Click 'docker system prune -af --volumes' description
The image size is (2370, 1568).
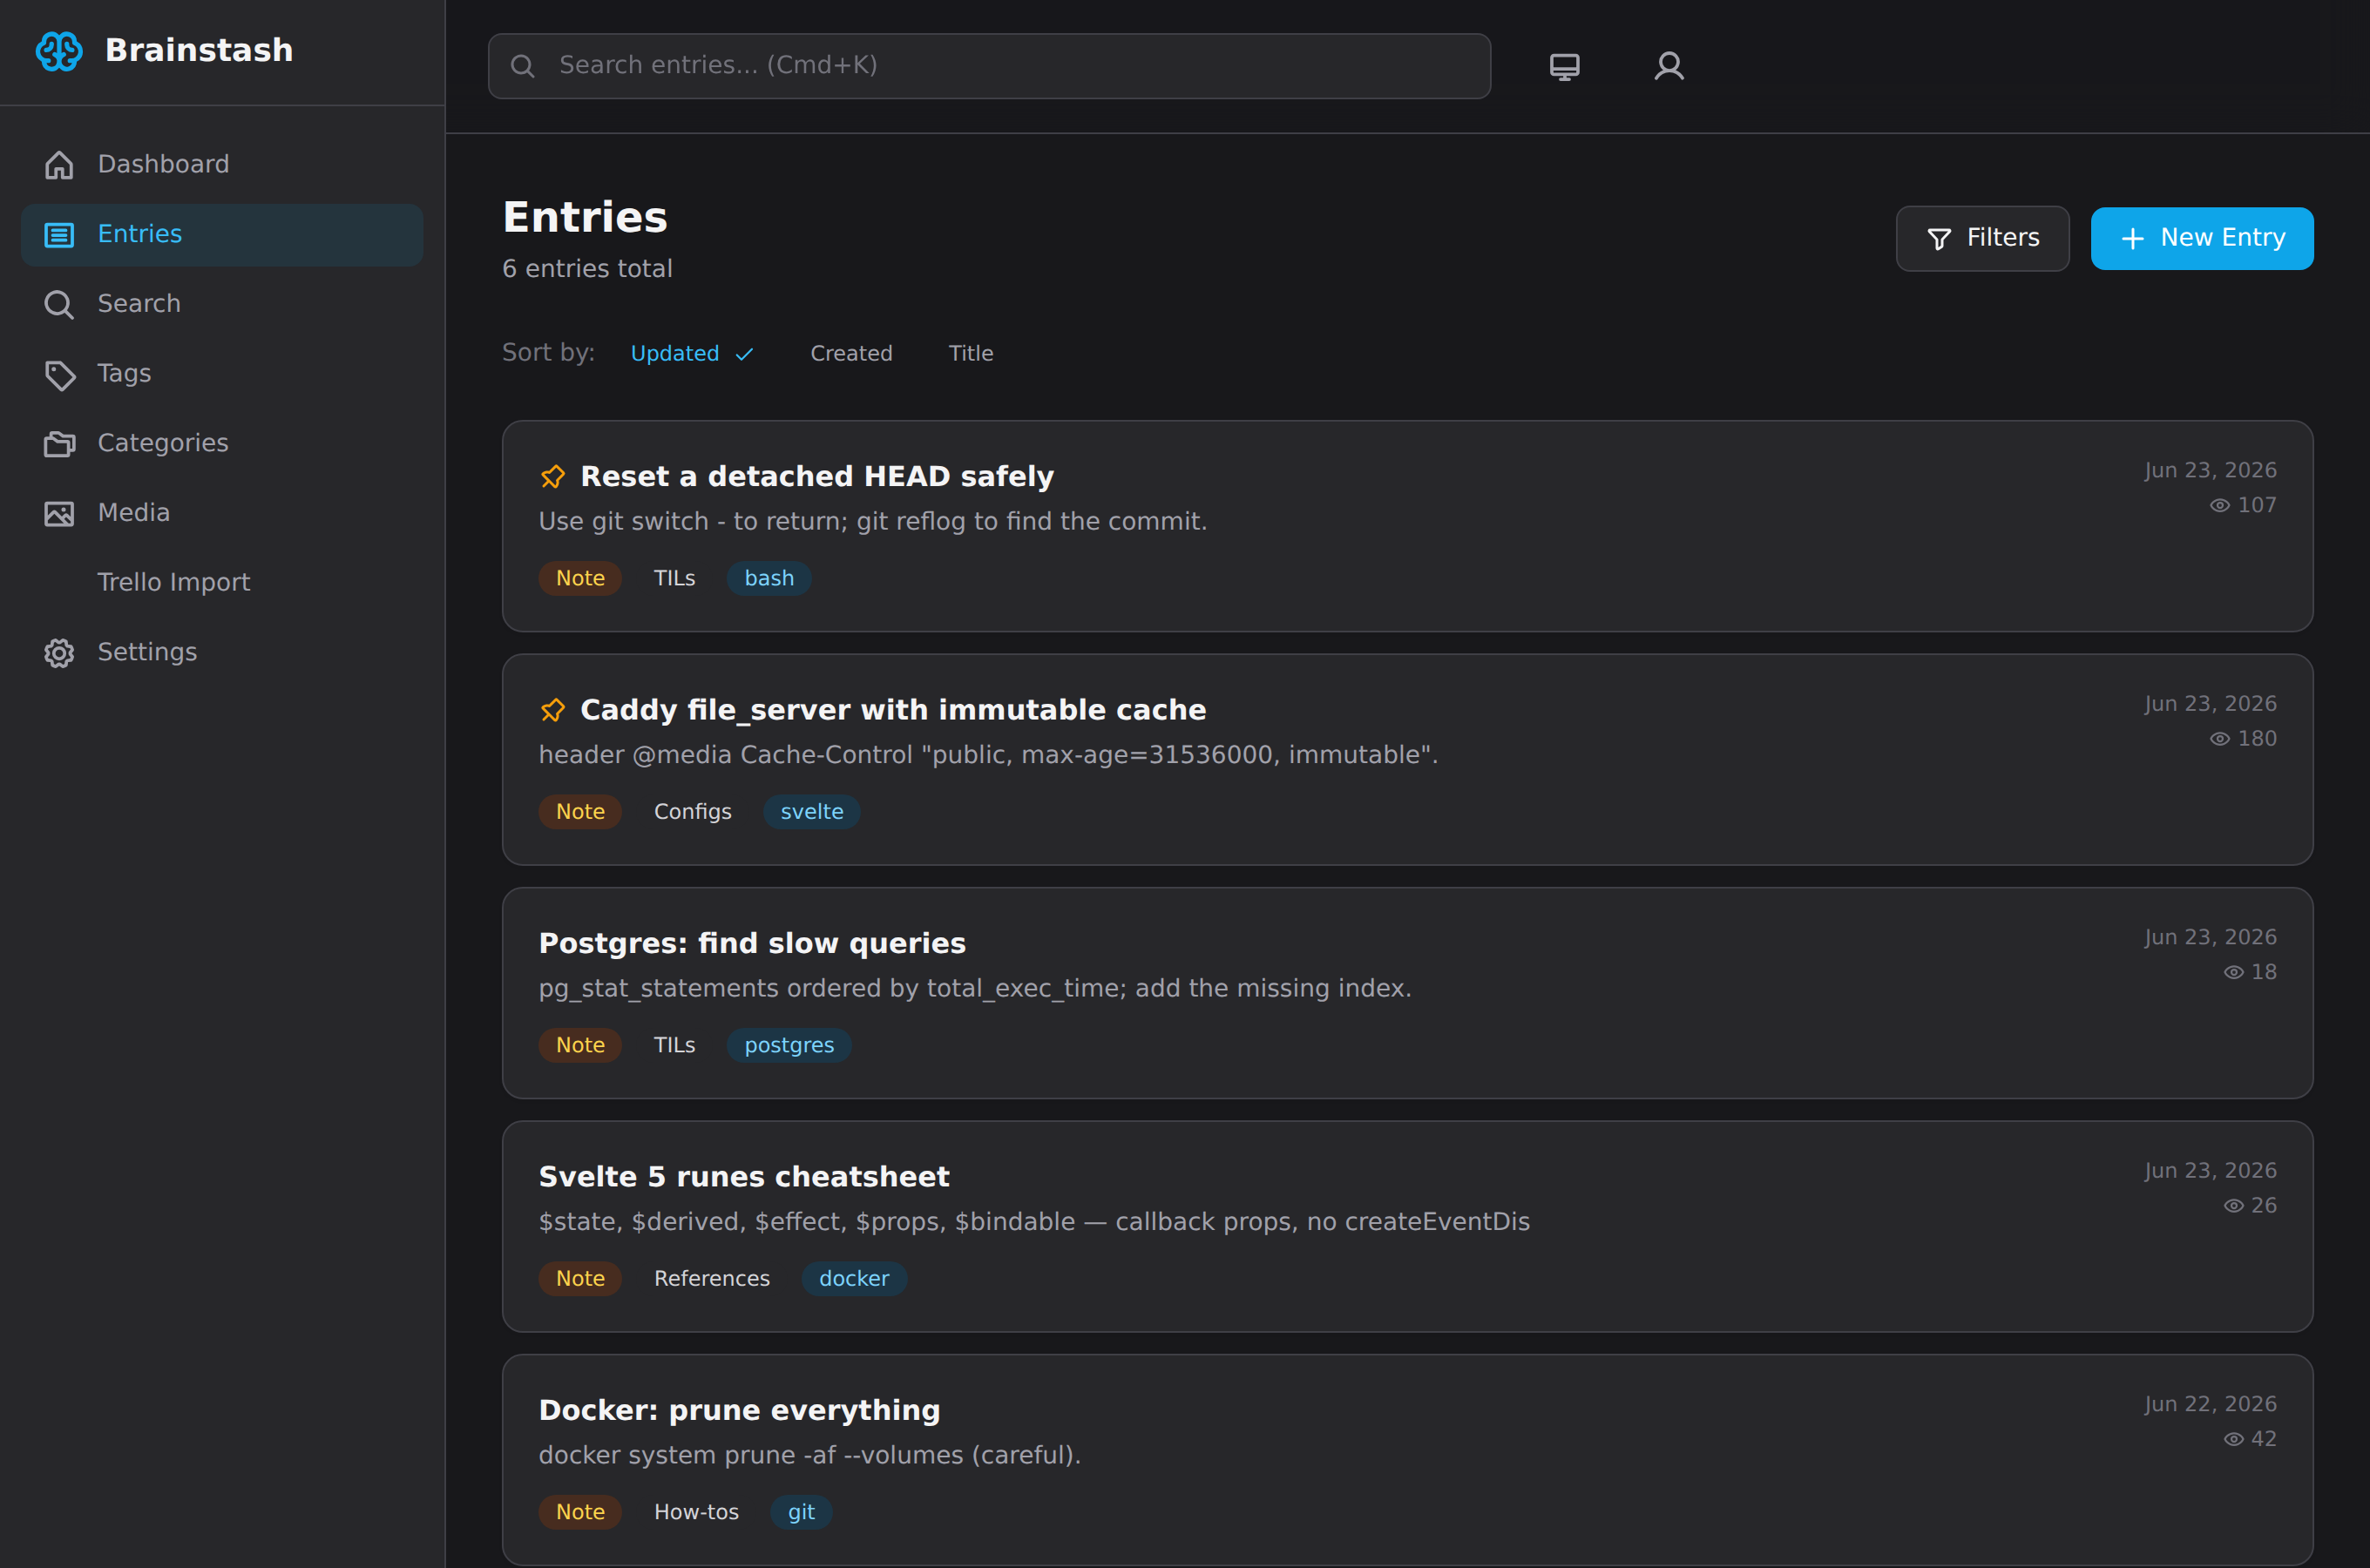pos(809,1456)
